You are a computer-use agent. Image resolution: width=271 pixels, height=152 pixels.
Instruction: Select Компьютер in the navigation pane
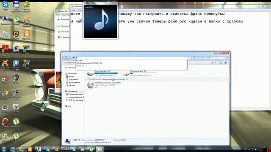[x=71, y=91]
